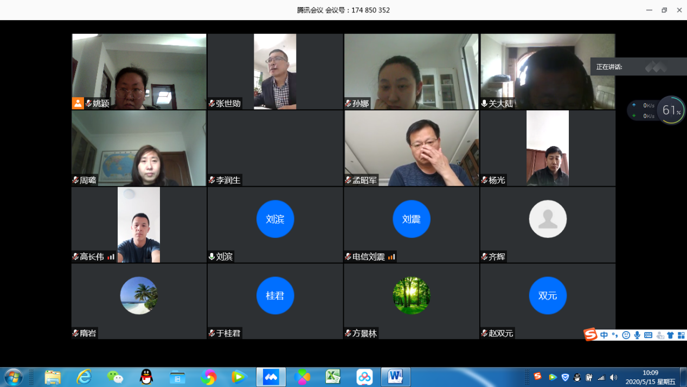Viewport: 687px width, 387px height.
Task: Click the microphone icon next to the 刘滨 name label
Action: 212,256
